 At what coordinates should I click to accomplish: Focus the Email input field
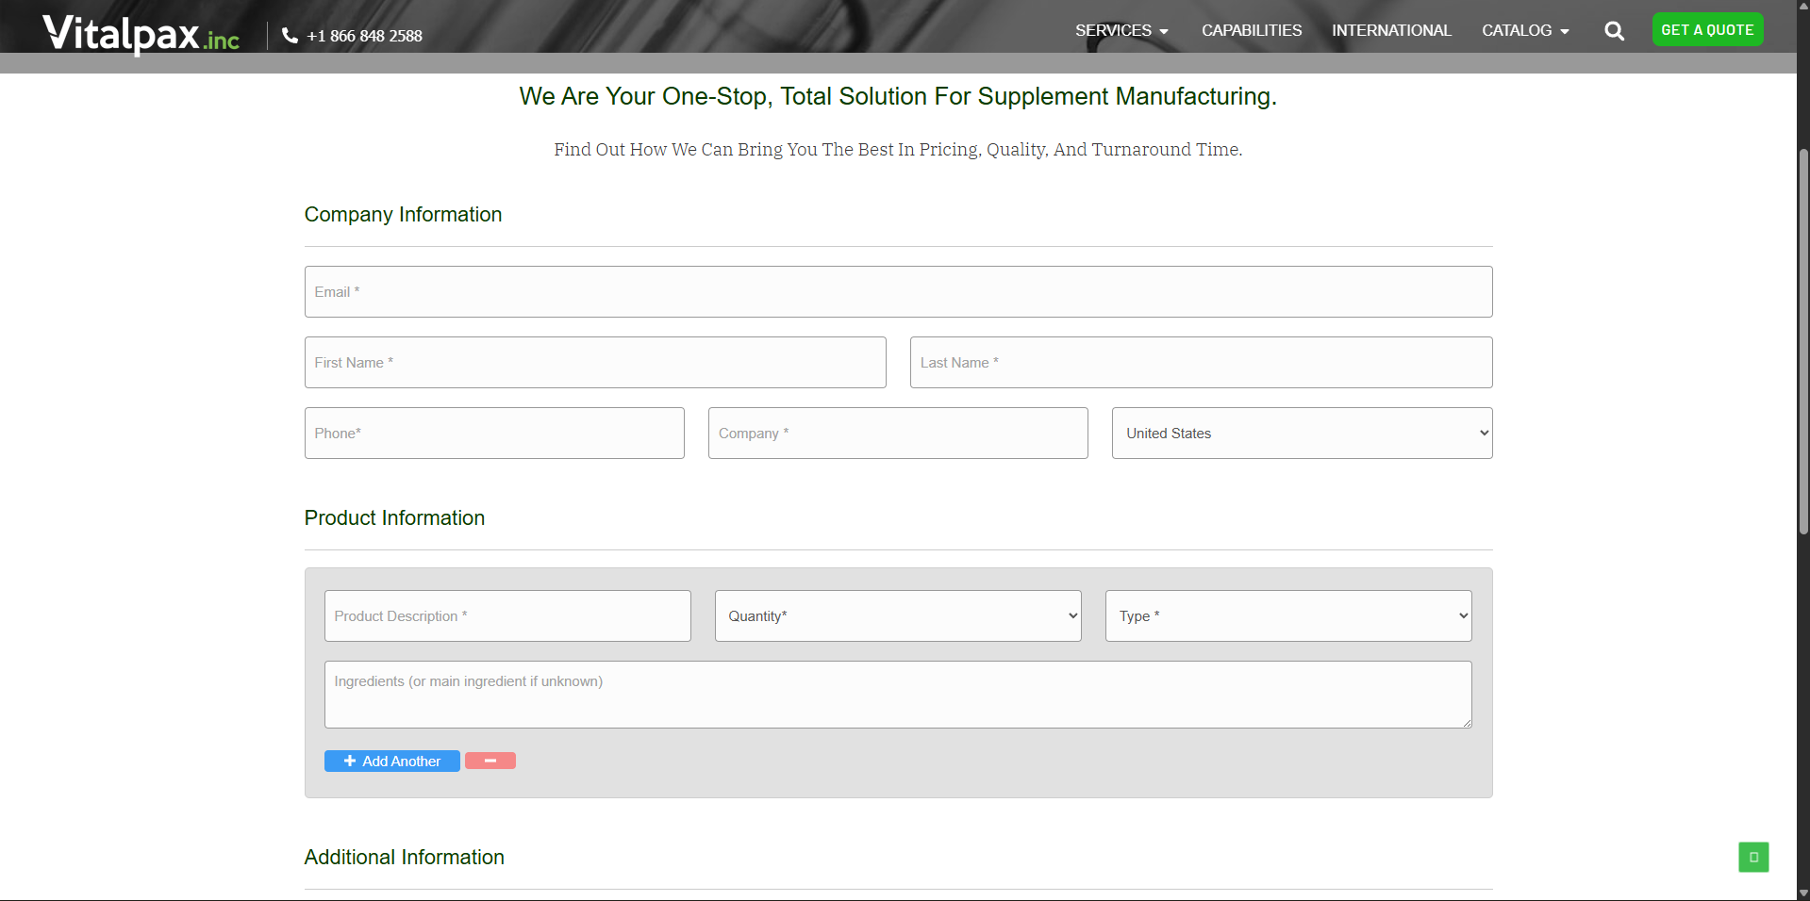pyautogui.click(x=898, y=291)
